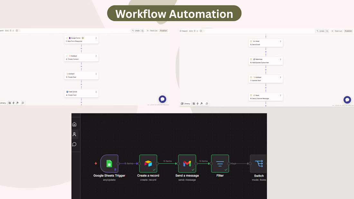Open version history in left workflow panel
Screen dimensions: 354x199
point(143,31)
